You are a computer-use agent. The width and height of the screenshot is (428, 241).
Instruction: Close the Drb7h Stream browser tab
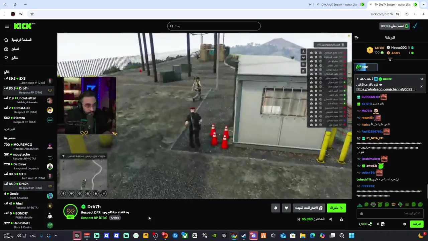point(370,5)
